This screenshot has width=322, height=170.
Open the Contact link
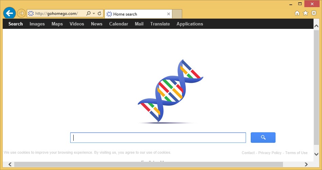(248, 153)
